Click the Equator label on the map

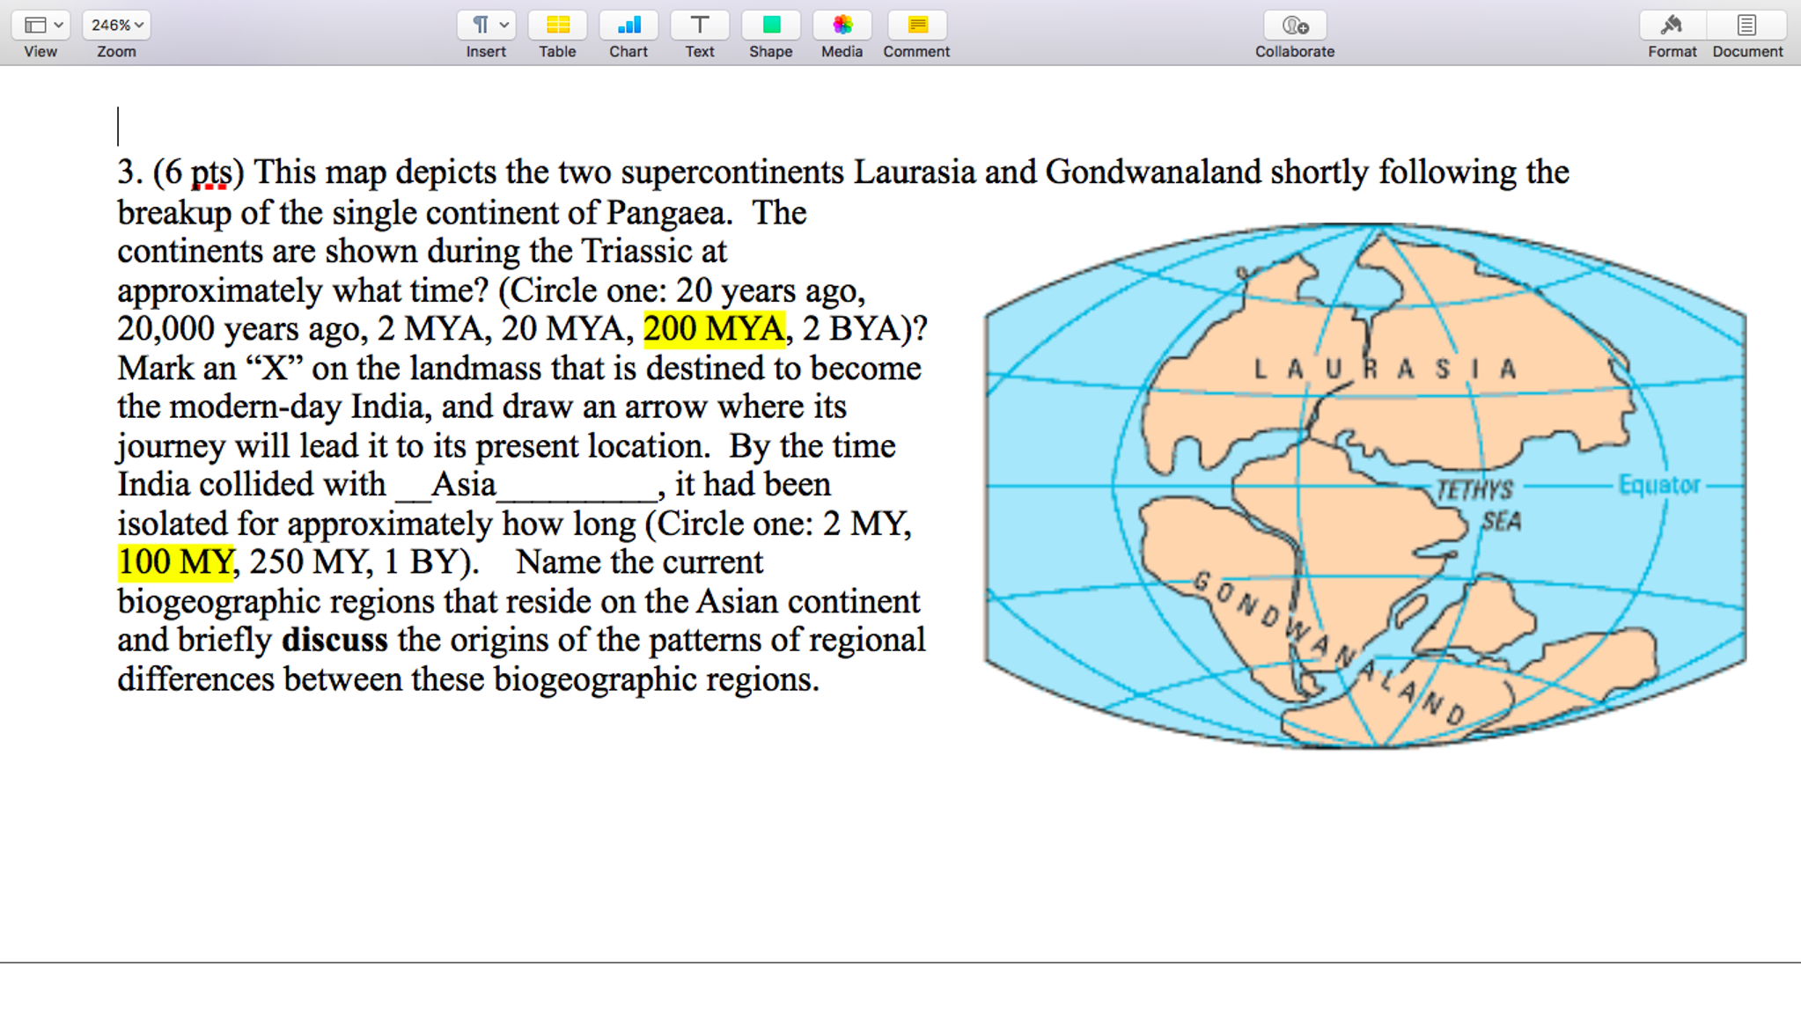pyautogui.click(x=1658, y=483)
